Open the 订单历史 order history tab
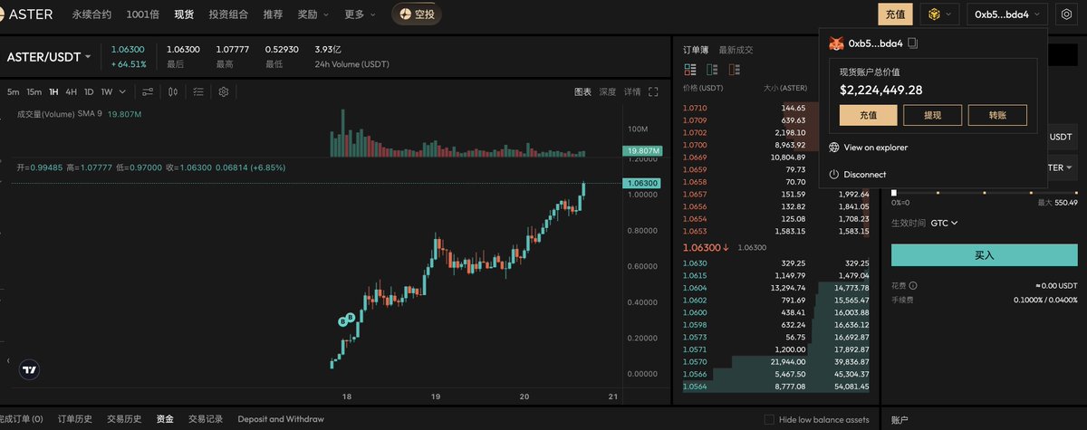This screenshot has height=430, width=1087. (x=75, y=419)
